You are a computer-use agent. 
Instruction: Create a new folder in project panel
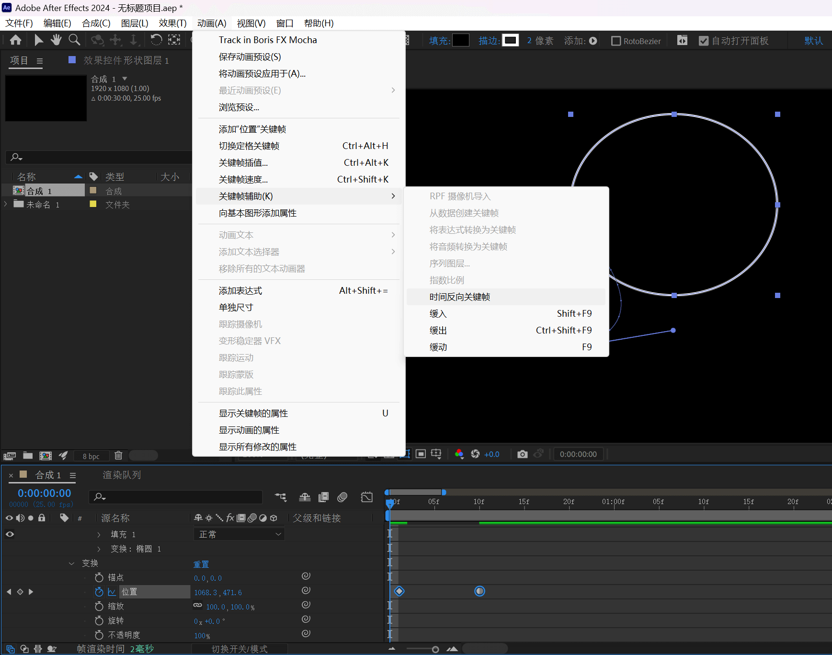[28, 456]
